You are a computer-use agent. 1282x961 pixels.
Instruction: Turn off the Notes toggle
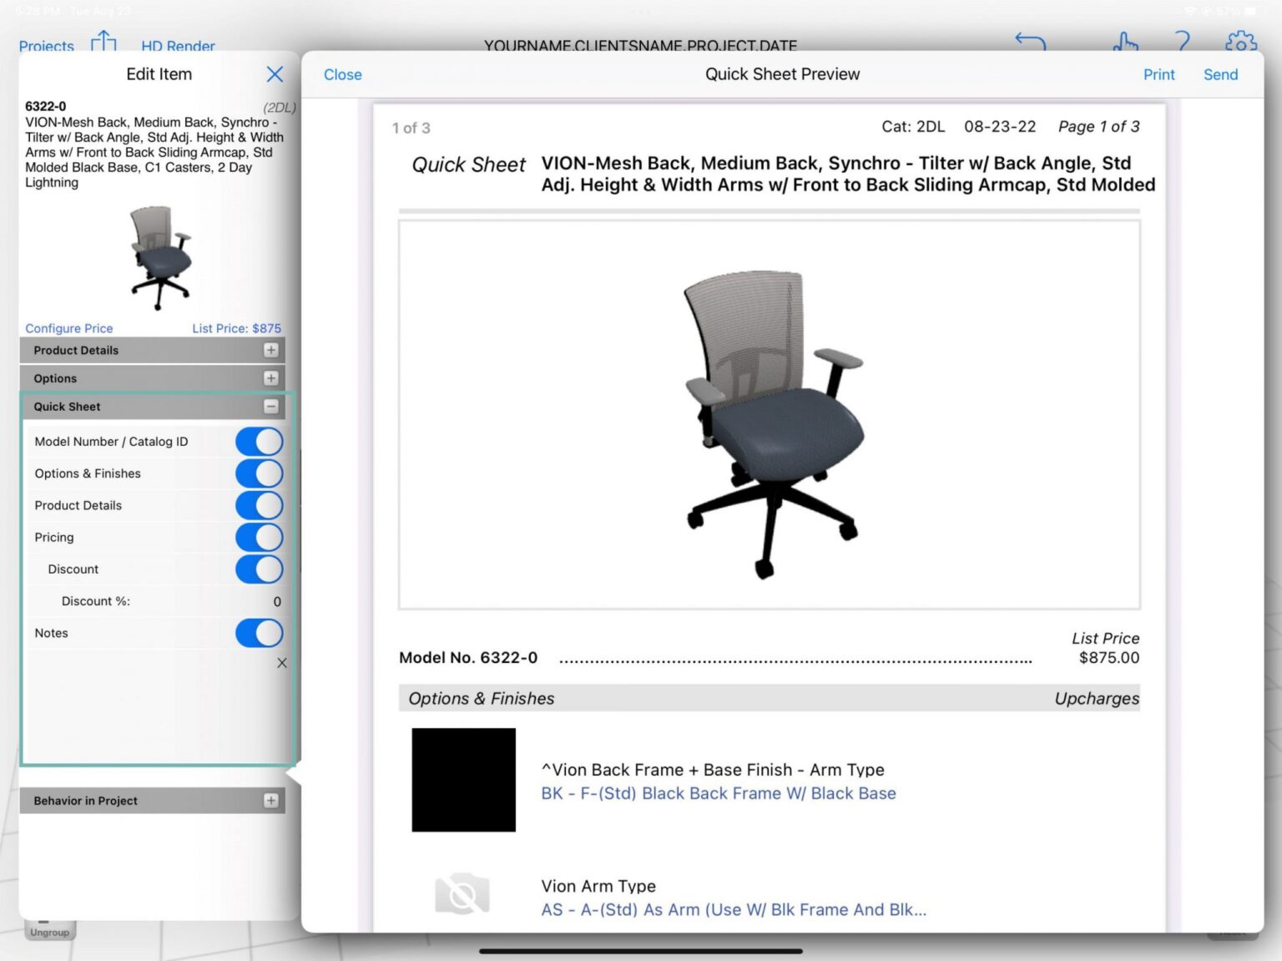coord(259,633)
